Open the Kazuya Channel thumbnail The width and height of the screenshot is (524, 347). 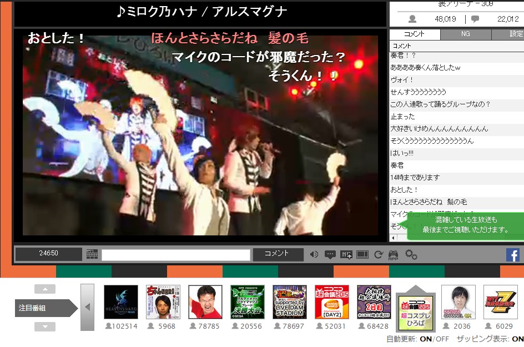click(x=458, y=302)
